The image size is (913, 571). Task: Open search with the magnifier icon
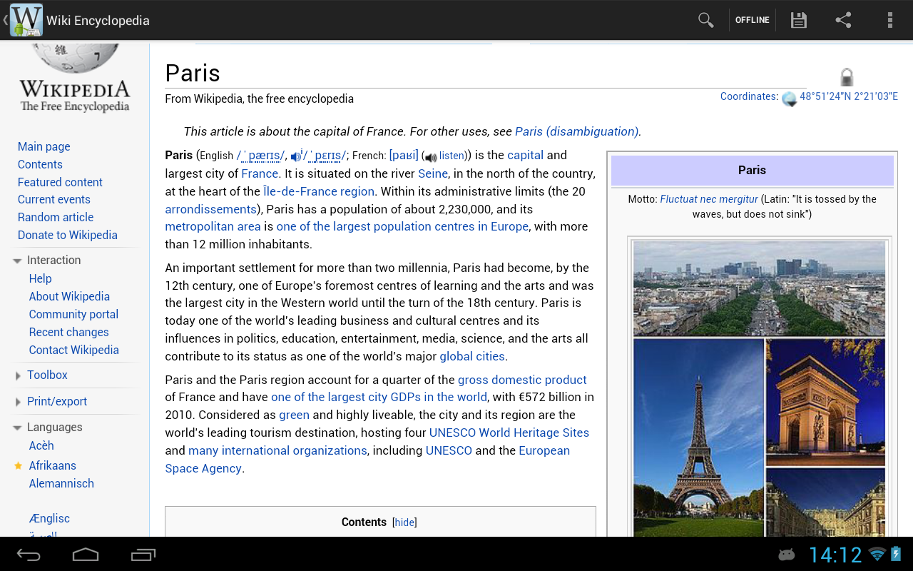(705, 19)
